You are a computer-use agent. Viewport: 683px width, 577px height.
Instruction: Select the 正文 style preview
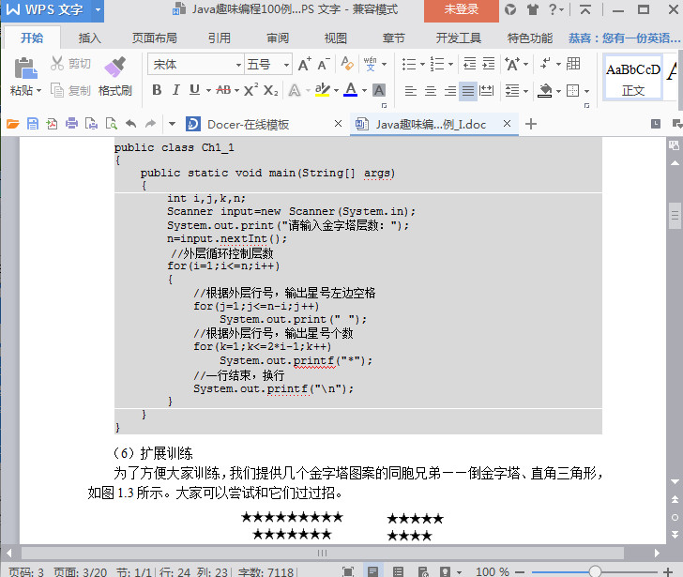click(633, 79)
